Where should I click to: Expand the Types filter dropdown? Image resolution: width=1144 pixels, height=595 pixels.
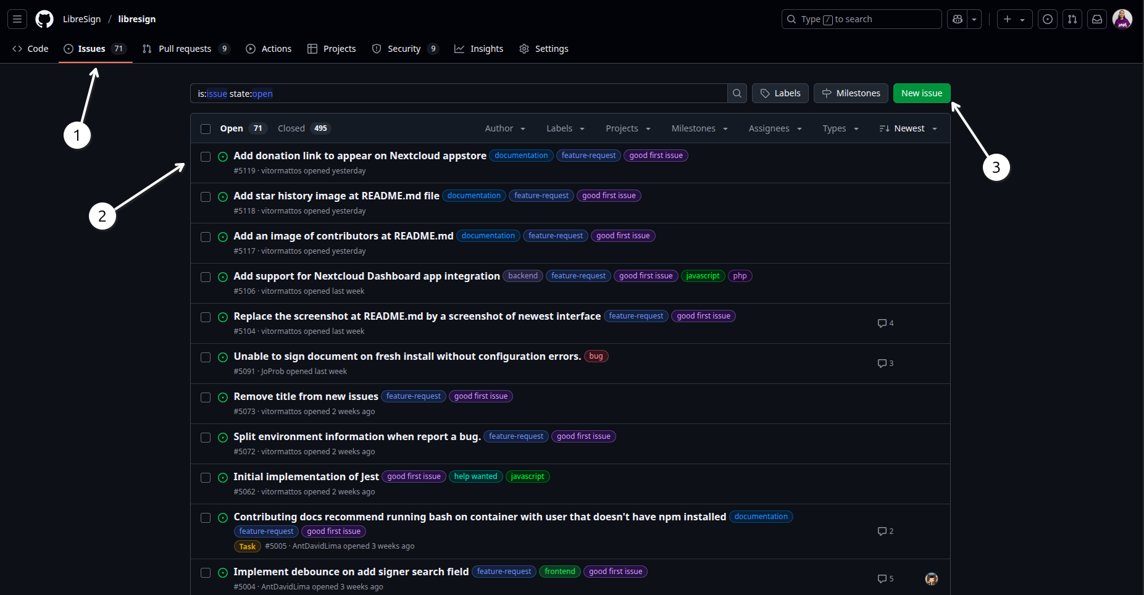(x=841, y=128)
